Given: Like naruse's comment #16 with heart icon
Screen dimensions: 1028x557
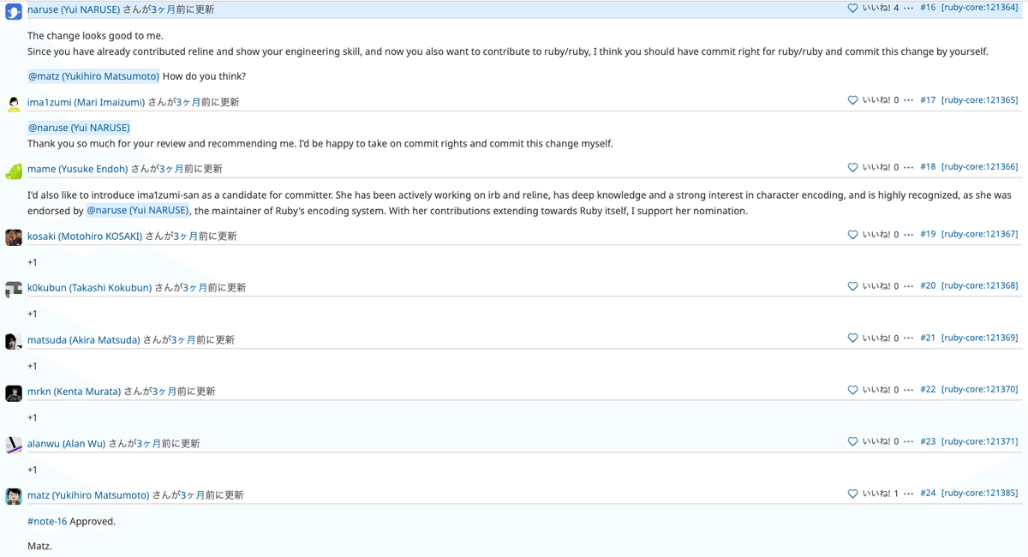Looking at the screenshot, I should pyautogui.click(x=852, y=8).
